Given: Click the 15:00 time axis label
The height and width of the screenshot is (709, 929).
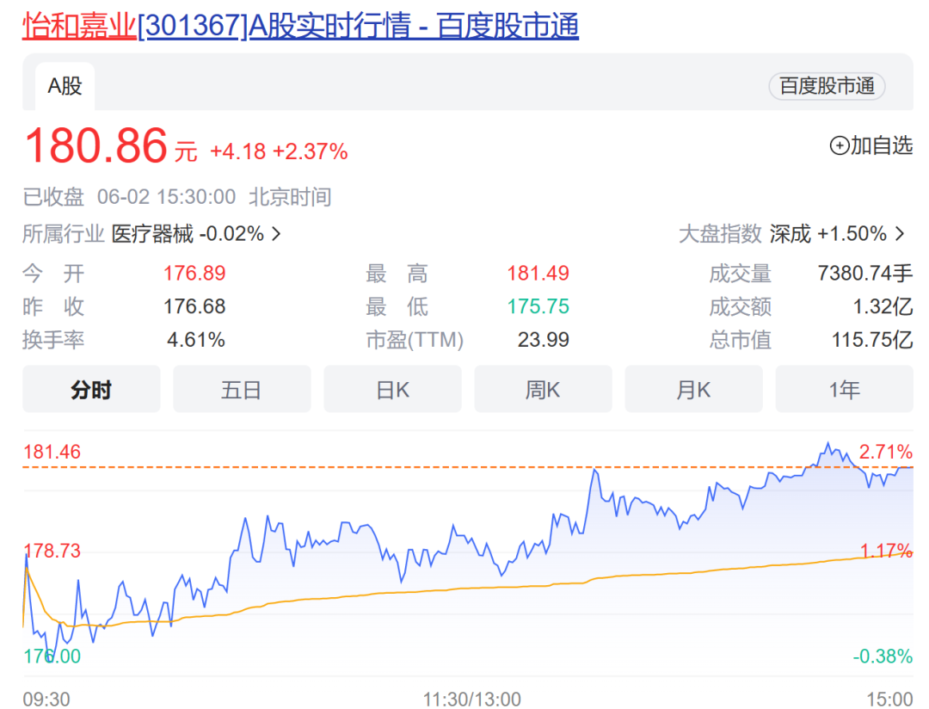Looking at the screenshot, I should click(890, 700).
